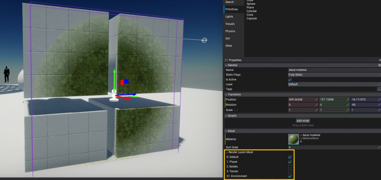Enable the 2: Bullets layer checkbox
The width and height of the screenshot is (381, 180).
pos(290,167)
